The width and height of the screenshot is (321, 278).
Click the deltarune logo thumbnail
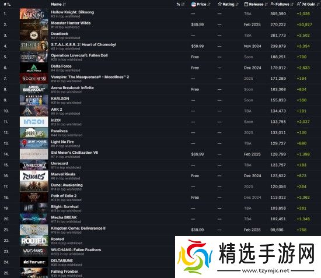(x=34, y=262)
